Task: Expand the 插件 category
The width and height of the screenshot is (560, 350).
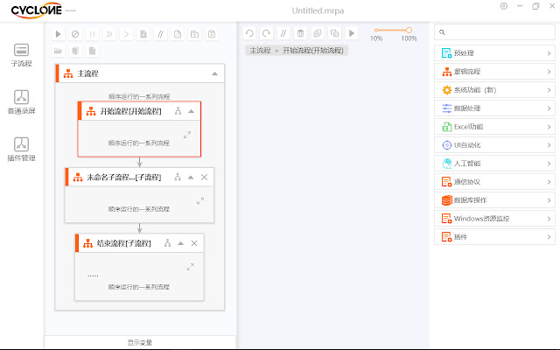Action: pyautogui.click(x=494, y=237)
